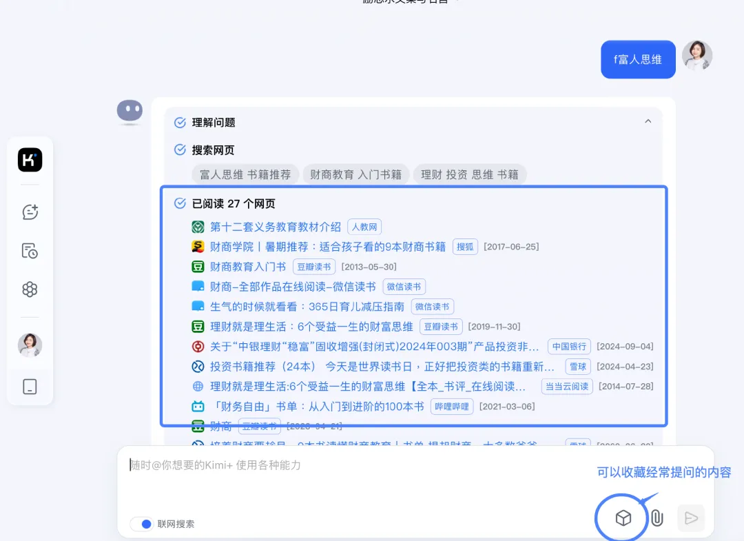
Task: Click the f富人思维 badge at top right
Action: tap(637, 59)
